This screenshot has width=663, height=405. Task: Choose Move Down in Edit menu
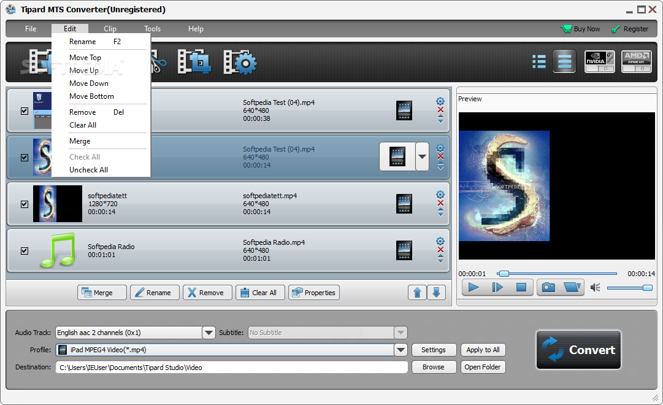(x=101, y=83)
